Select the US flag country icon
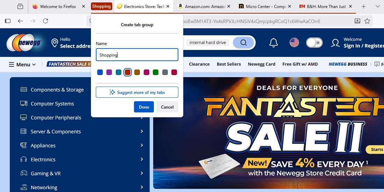Viewport: 384px width, 192px height. point(294,43)
